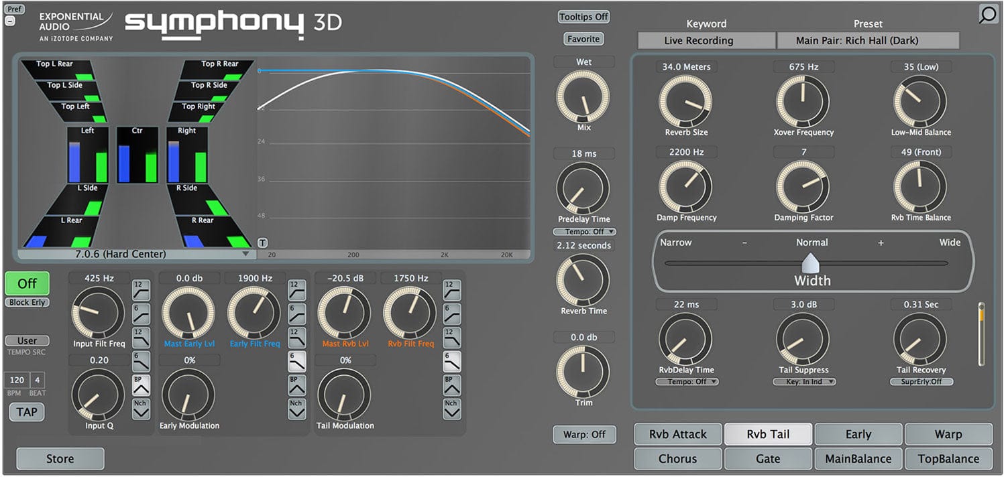The image size is (1006, 479).
Task: Select the 12 dB high-pass reverb filter type
Action: pos(452,289)
